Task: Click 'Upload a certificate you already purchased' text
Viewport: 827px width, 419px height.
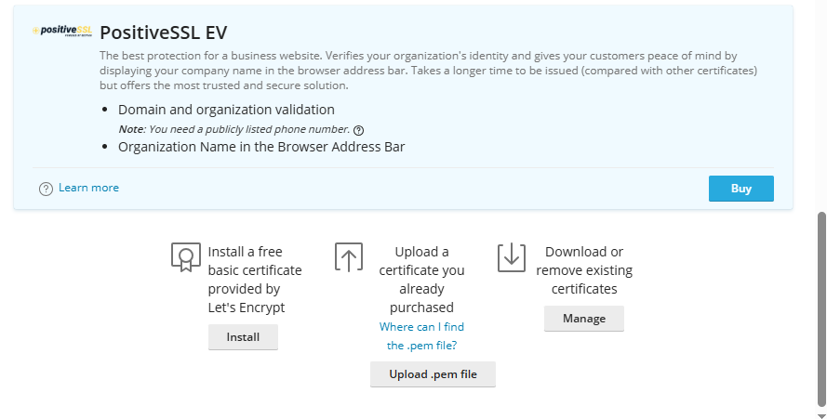Action: (421, 280)
